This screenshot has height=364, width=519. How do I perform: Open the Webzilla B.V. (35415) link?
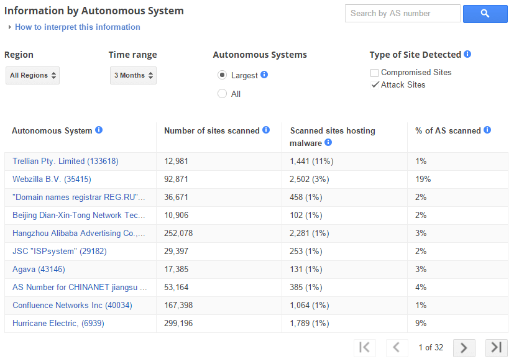click(x=52, y=179)
